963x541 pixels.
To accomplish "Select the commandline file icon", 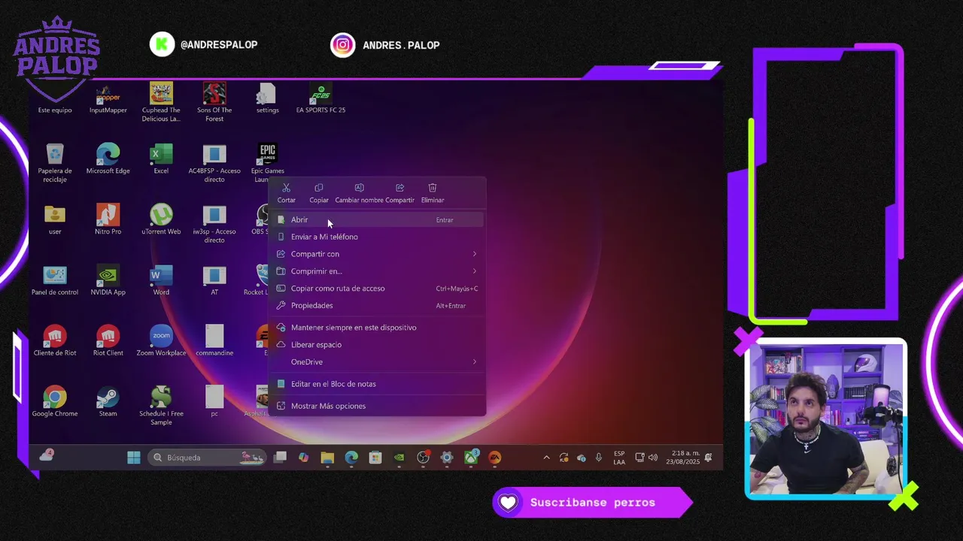I will pos(214,341).
